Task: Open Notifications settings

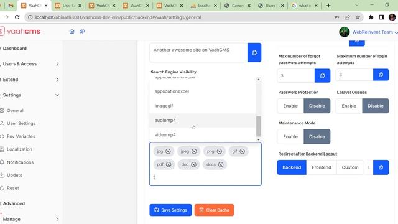Action: (x=21, y=162)
